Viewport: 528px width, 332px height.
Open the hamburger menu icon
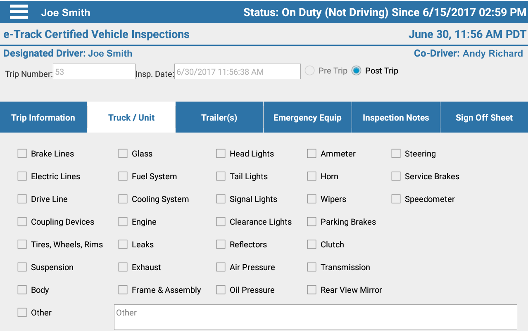(19, 12)
